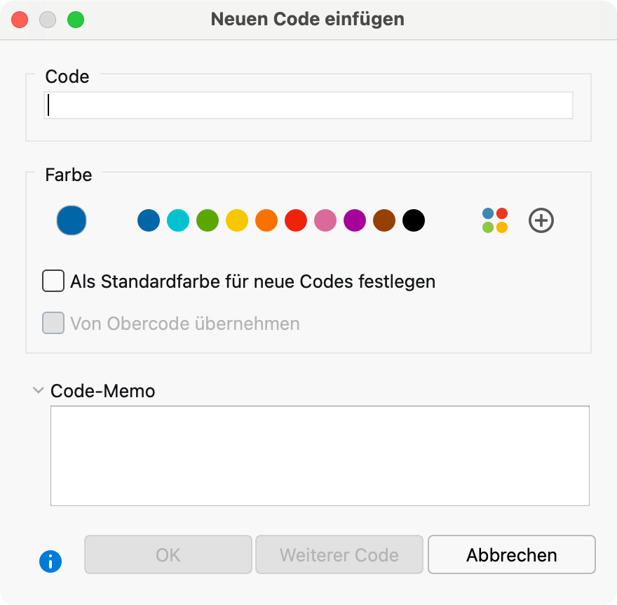Viewport: 617px width, 605px height.
Task: Select the pink color swatch
Action: point(325,220)
